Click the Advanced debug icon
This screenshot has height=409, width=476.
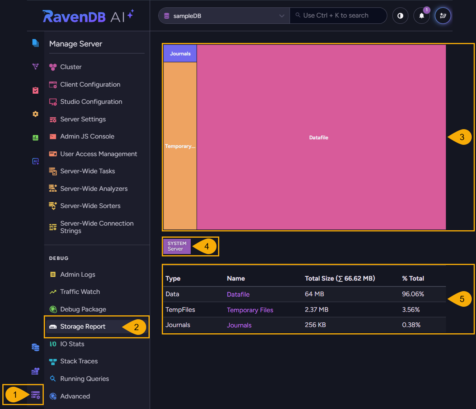click(x=53, y=396)
